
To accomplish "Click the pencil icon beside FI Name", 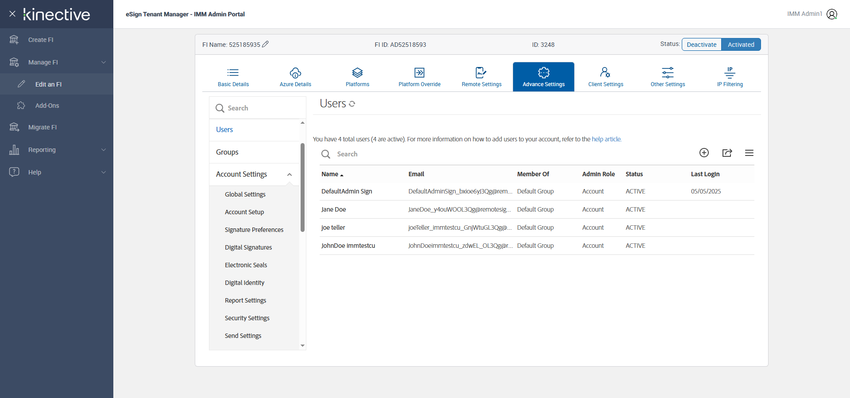I will (x=265, y=44).
